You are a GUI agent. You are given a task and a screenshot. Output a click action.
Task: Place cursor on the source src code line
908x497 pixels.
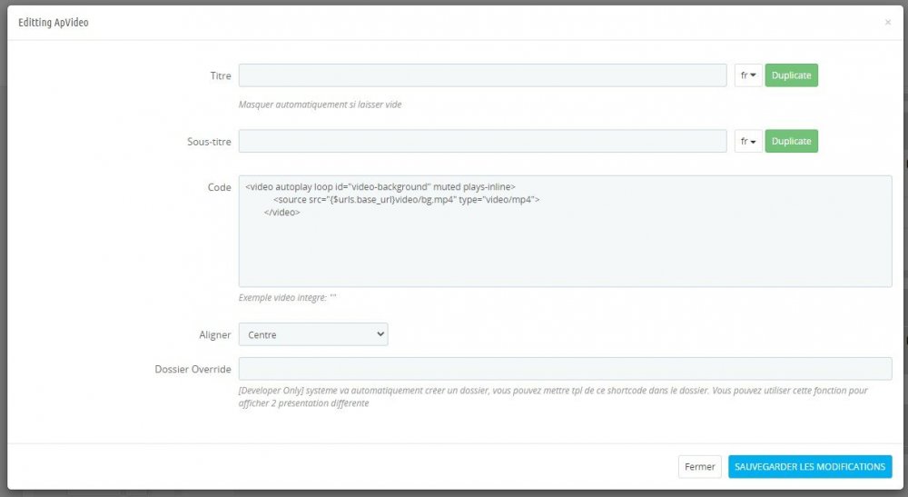(407, 200)
